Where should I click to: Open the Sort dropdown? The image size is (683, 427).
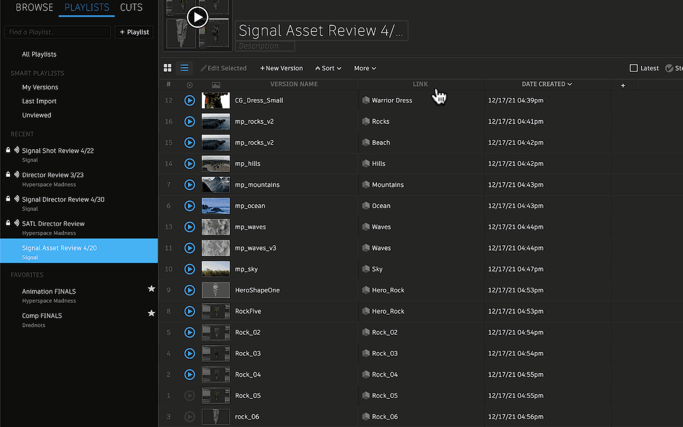[x=328, y=68]
